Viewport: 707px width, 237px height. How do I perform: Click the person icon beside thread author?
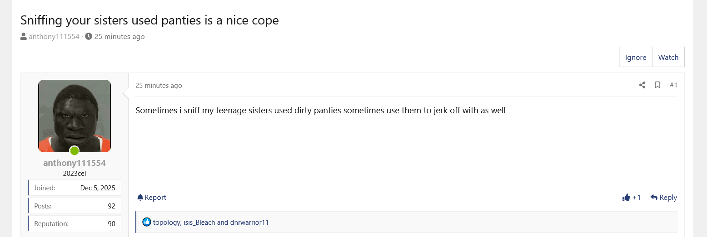[24, 37]
